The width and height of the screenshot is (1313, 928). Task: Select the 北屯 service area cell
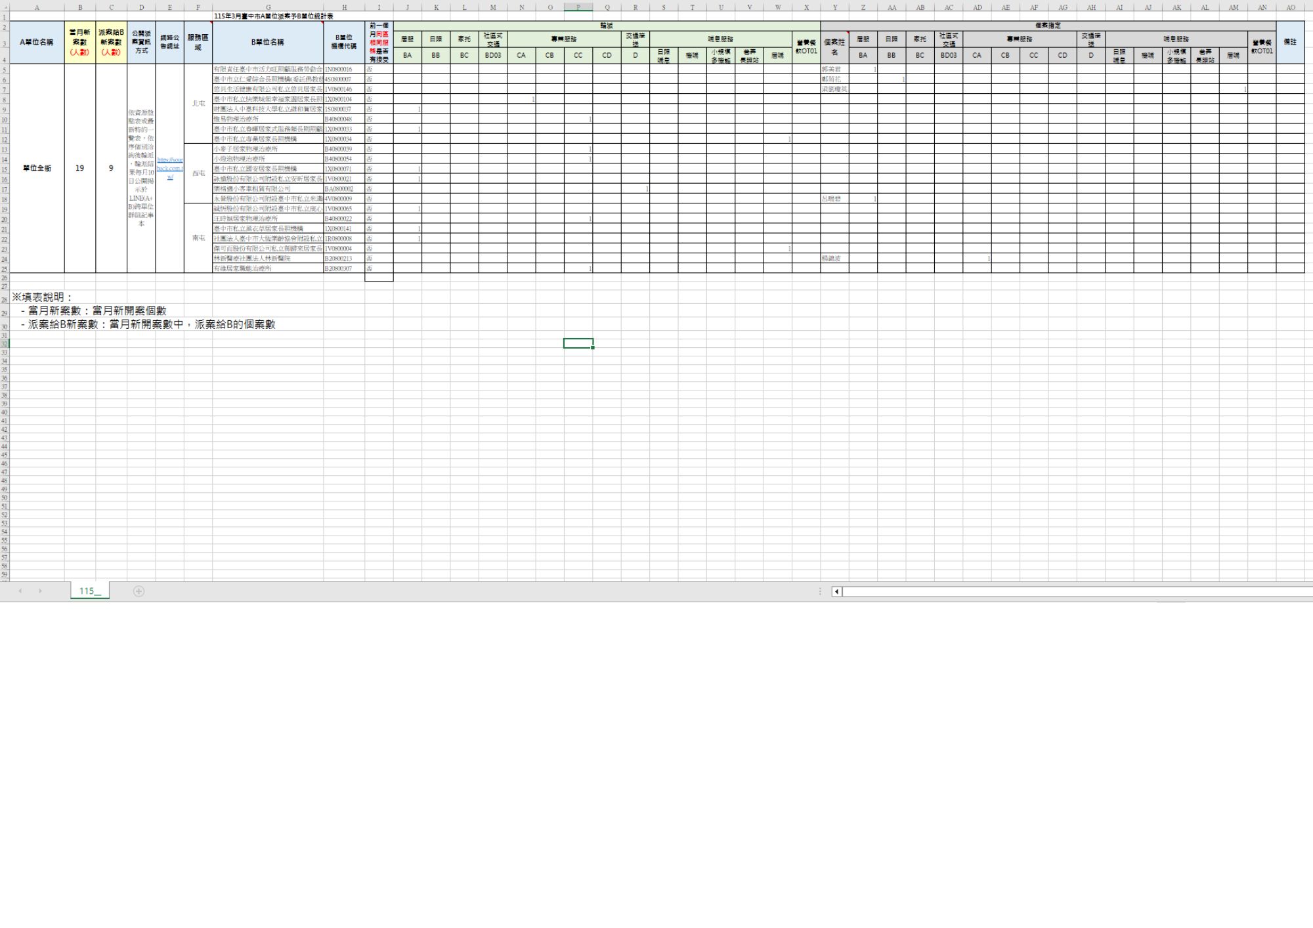pyautogui.click(x=198, y=104)
